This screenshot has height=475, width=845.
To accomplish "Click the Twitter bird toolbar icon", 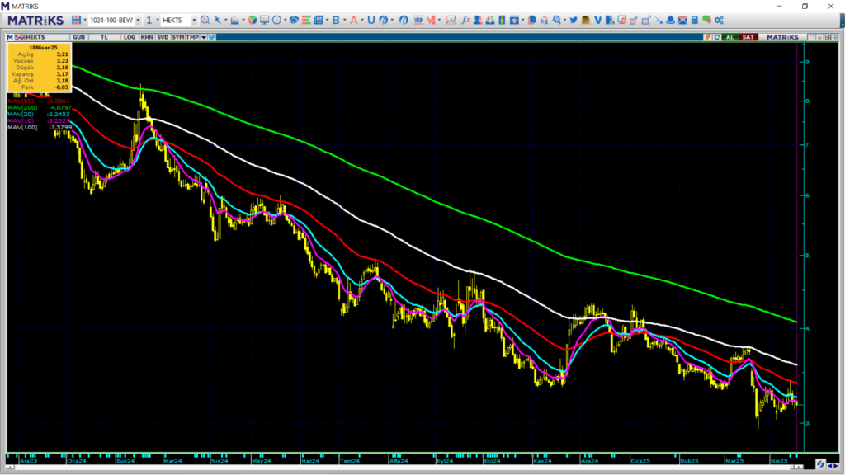I will pos(574,20).
